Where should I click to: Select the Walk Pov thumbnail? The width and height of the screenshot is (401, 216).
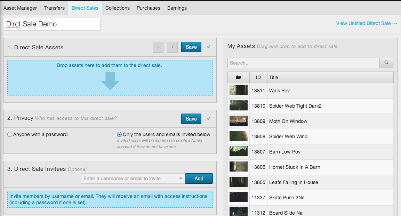(x=238, y=90)
